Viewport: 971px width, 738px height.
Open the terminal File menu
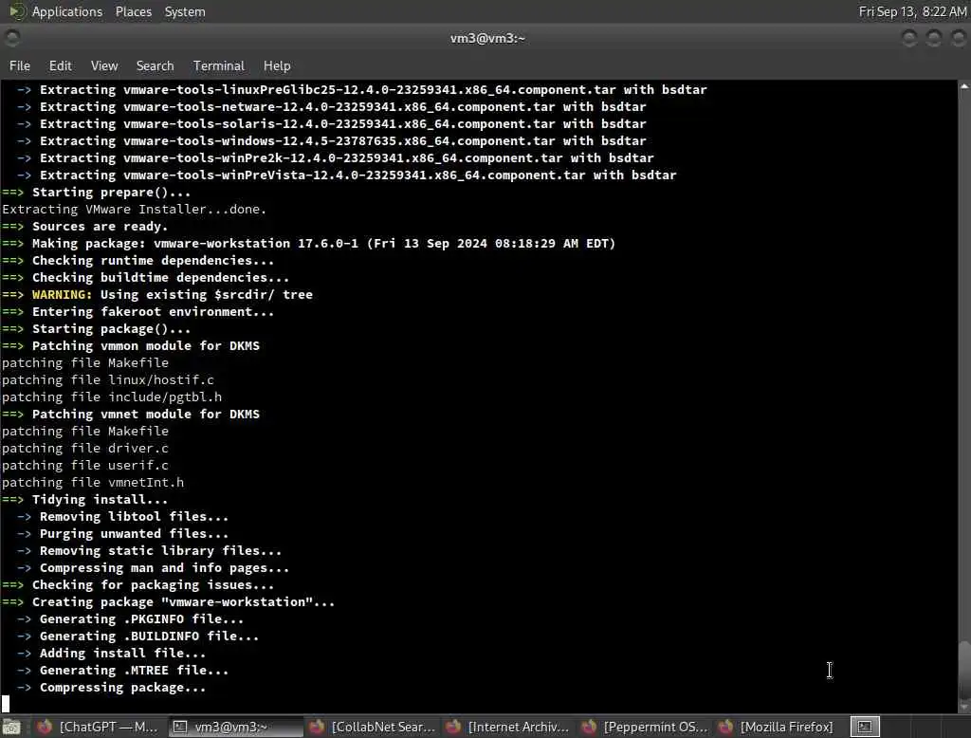(20, 65)
